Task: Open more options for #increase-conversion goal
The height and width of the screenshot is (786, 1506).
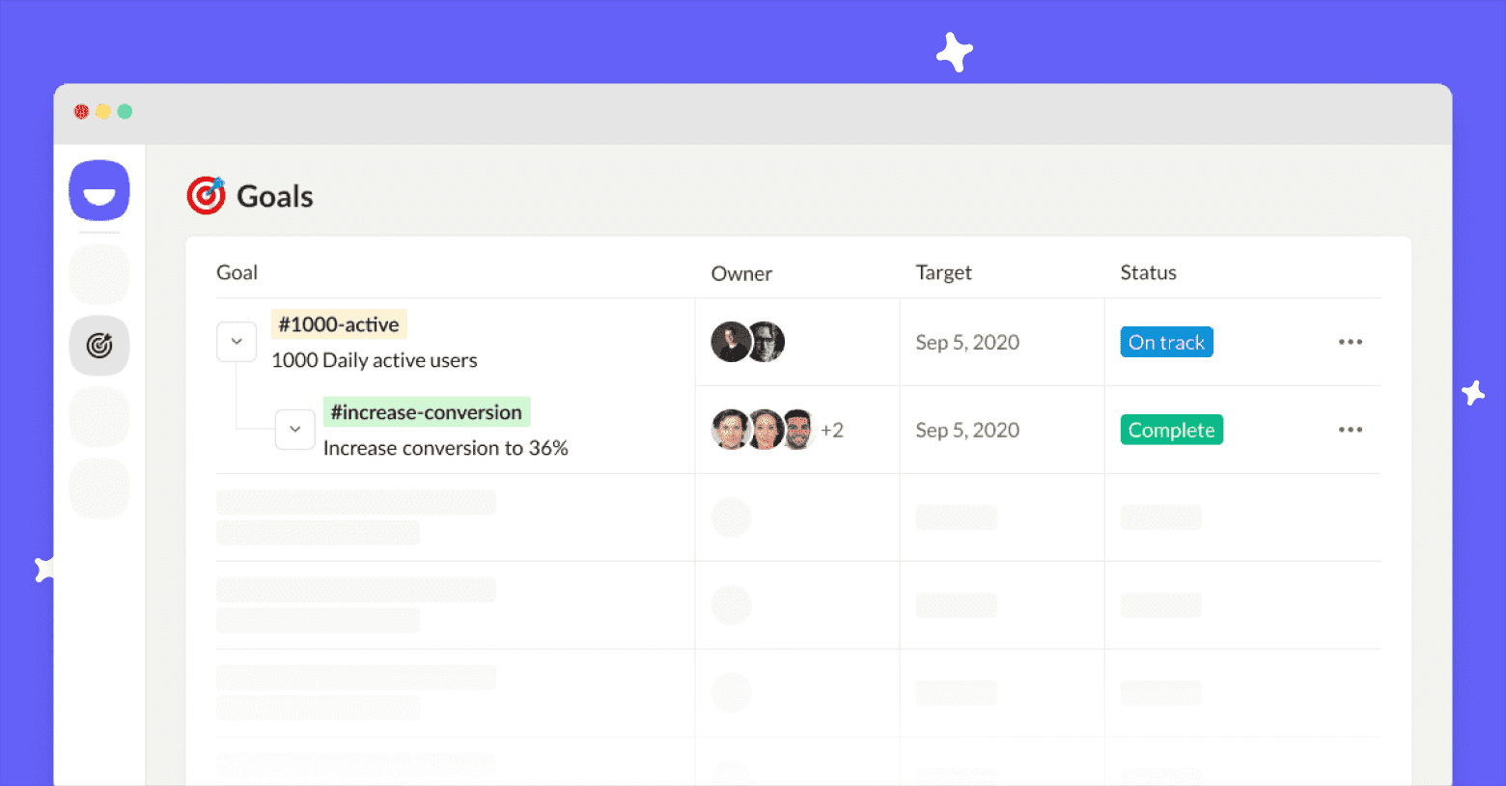Action: [1350, 430]
